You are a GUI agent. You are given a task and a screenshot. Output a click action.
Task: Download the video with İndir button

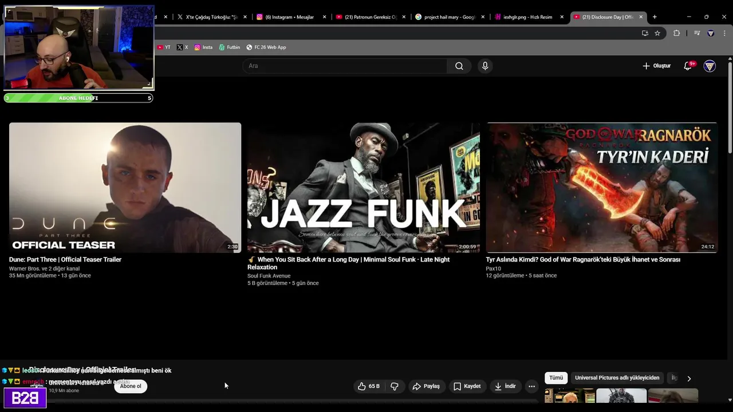(x=505, y=386)
